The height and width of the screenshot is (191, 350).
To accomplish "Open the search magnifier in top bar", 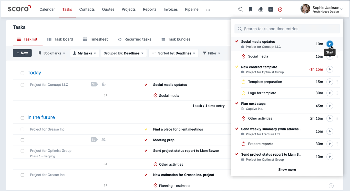I will 240,9.
